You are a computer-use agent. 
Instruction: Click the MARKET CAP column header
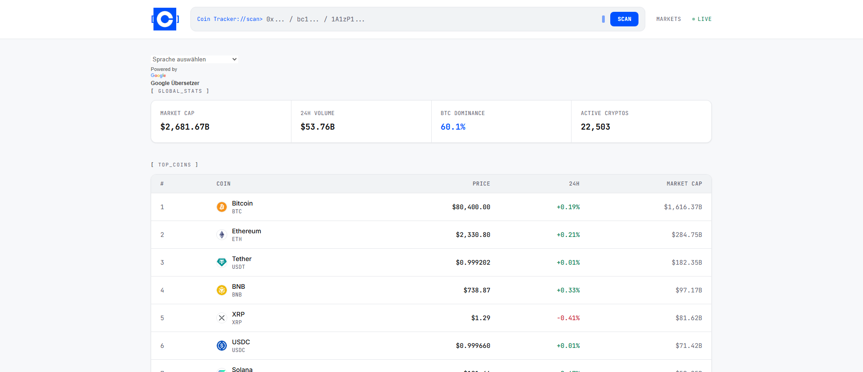pyautogui.click(x=684, y=184)
